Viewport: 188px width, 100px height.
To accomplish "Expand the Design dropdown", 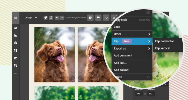I will click(31, 18).
